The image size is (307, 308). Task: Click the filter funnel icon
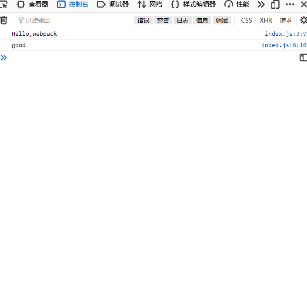[21, 20]
